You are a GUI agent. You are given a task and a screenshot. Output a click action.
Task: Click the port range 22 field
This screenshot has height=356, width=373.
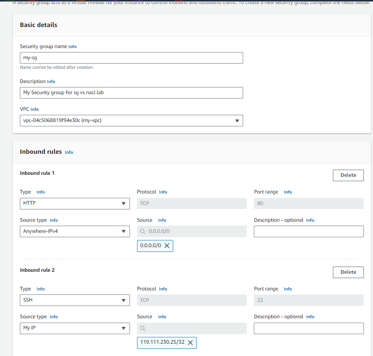click(309, 300)
